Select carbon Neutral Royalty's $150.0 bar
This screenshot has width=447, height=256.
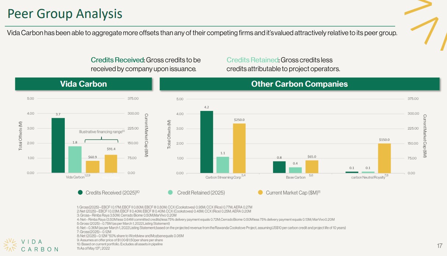(x=384, y=158)
